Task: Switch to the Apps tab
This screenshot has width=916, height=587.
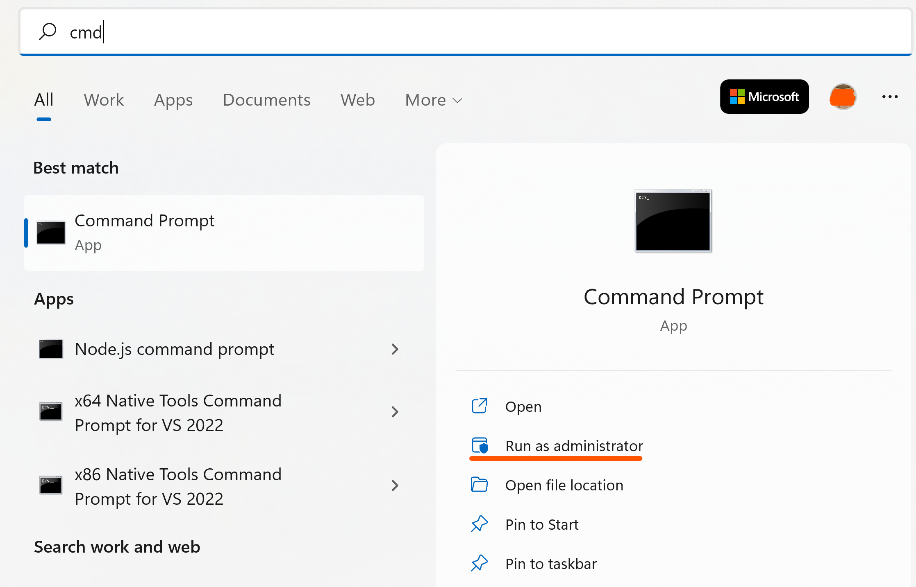Action: [173, 100]
